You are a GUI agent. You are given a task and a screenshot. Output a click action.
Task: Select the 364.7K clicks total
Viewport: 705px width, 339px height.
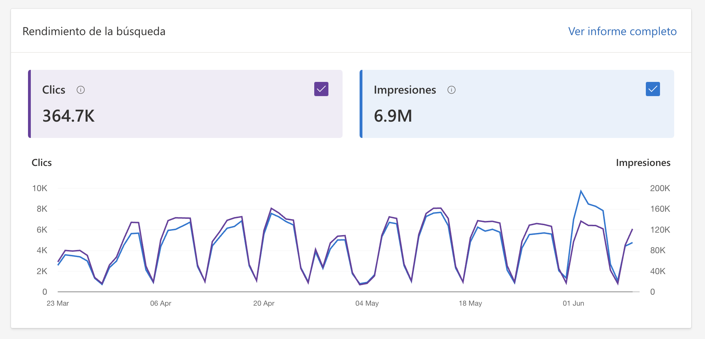click(69, 116)
